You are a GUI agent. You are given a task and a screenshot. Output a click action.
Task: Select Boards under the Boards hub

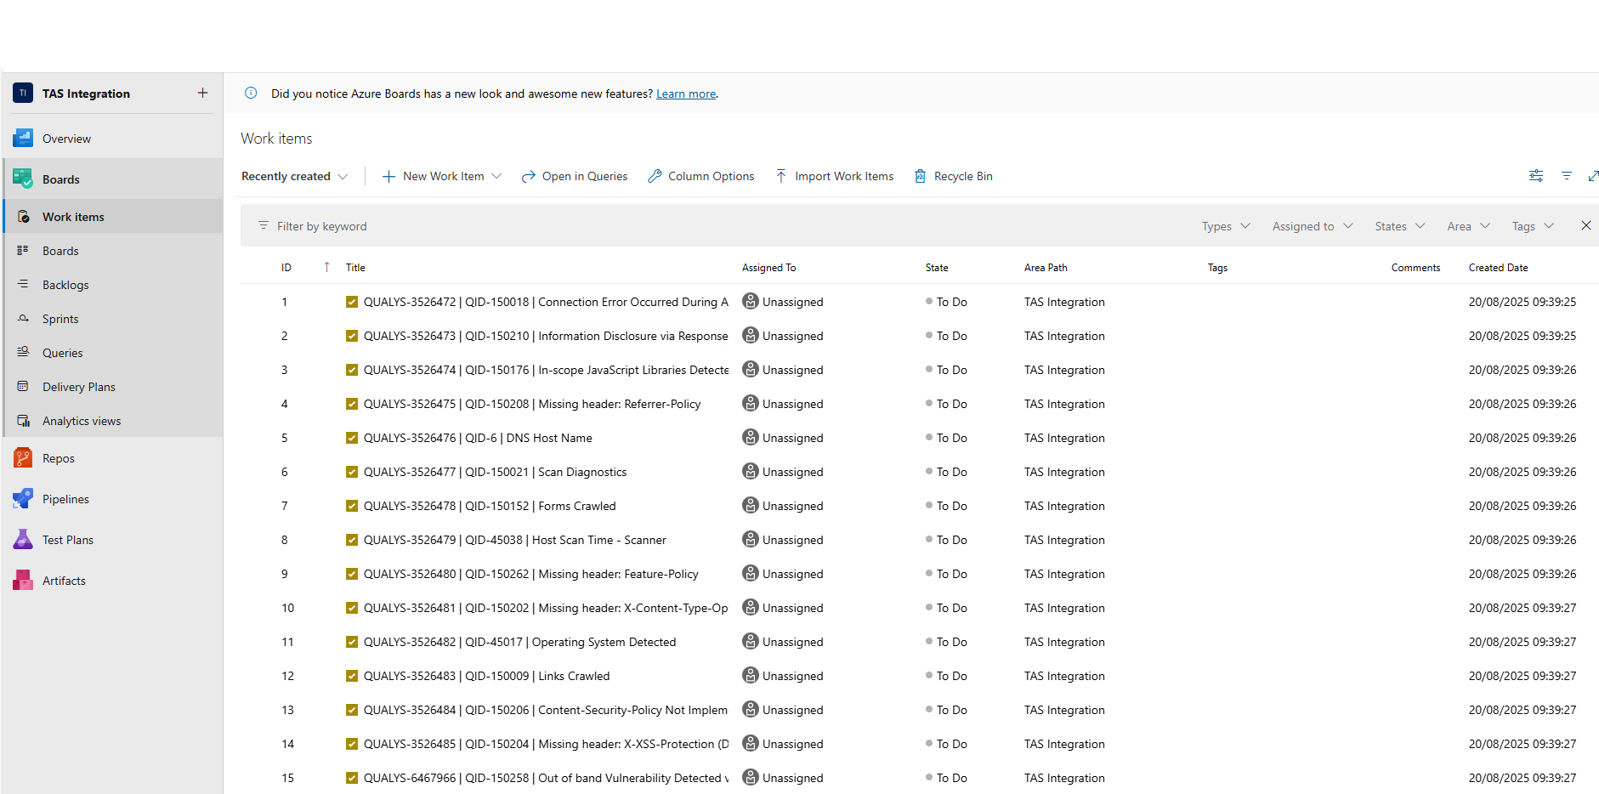tap(113, 251)
